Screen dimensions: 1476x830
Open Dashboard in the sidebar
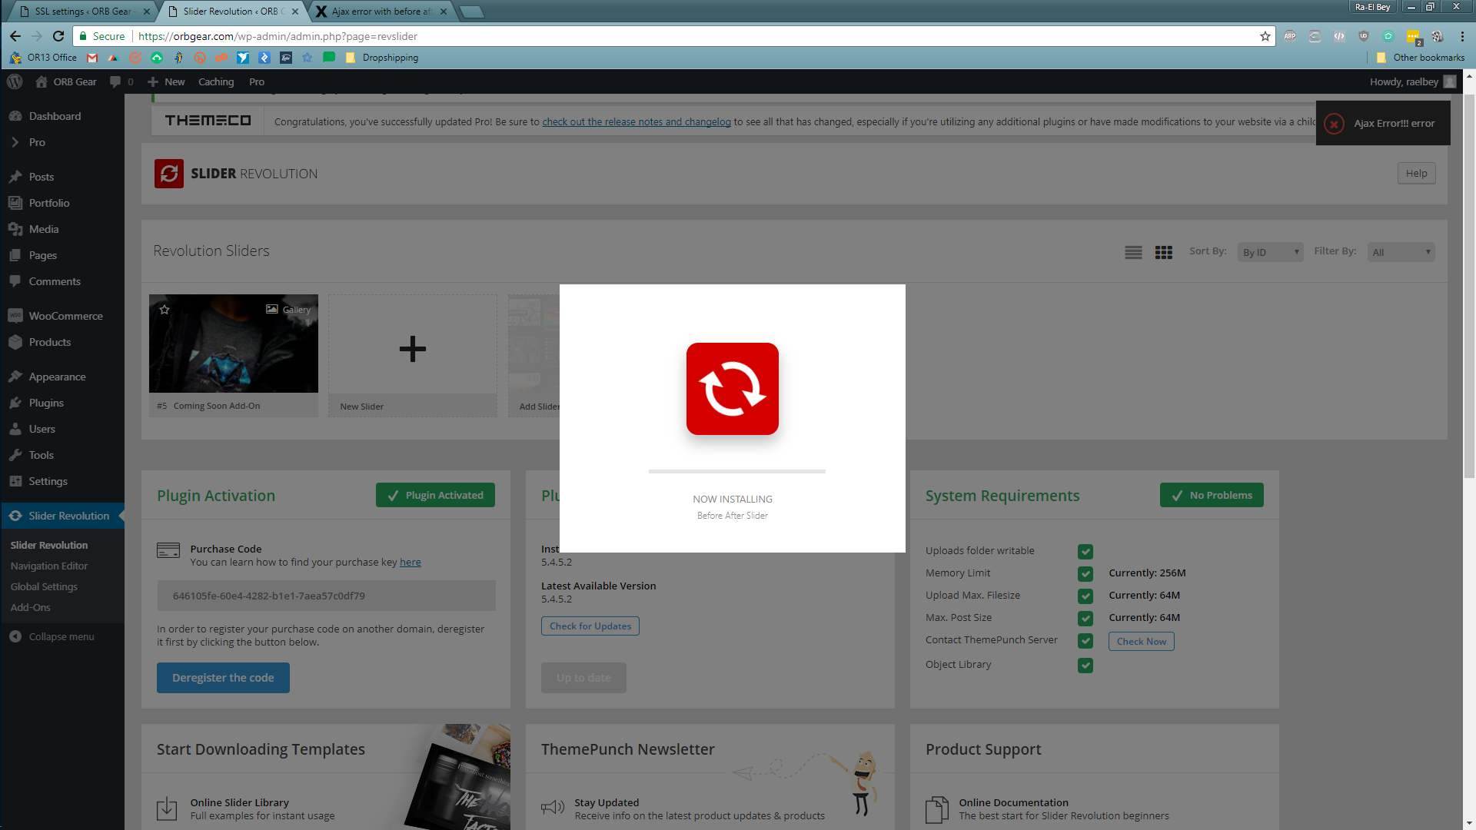(x=62, y=116)
